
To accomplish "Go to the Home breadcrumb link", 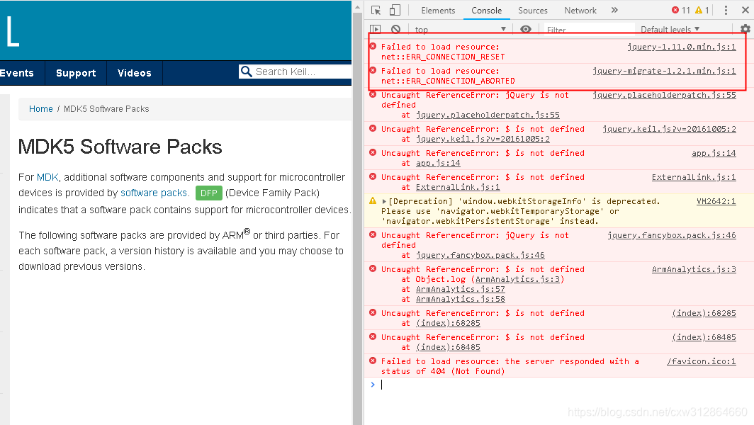I will [41, 108].
